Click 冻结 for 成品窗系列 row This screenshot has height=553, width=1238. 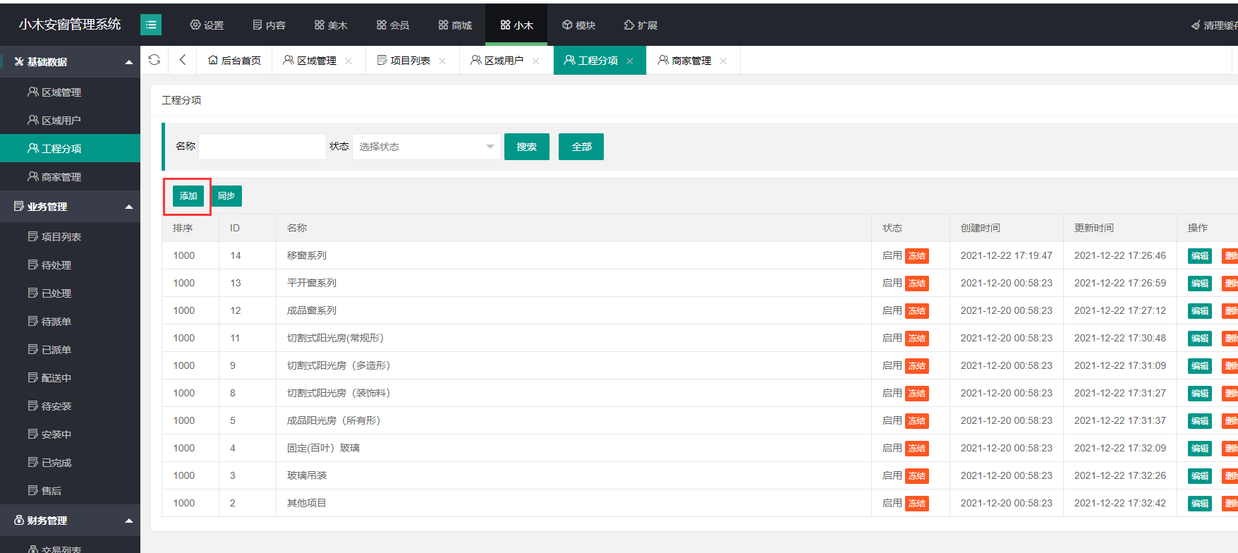coord(917,311)
